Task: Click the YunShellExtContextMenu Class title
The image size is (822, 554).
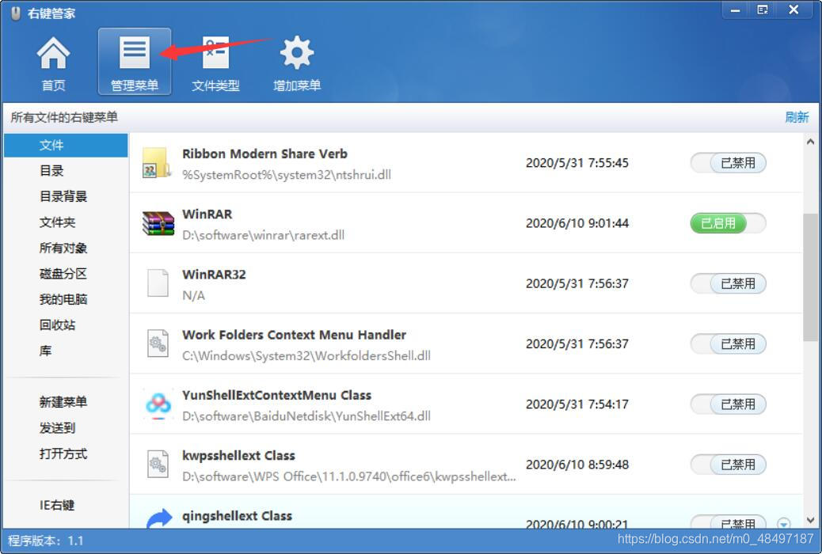Action: [277, 395]
